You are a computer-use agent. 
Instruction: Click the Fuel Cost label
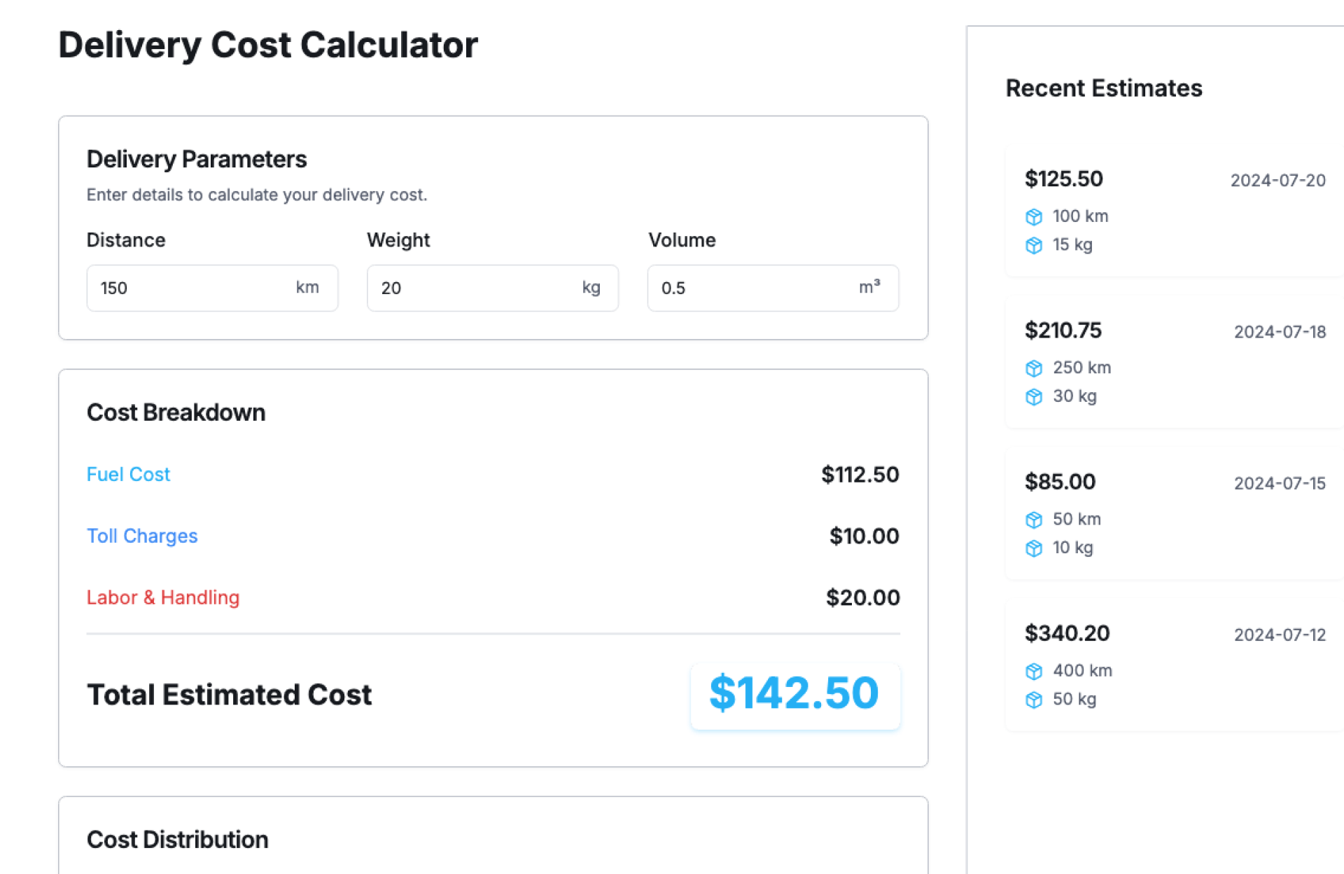[128, 474]
